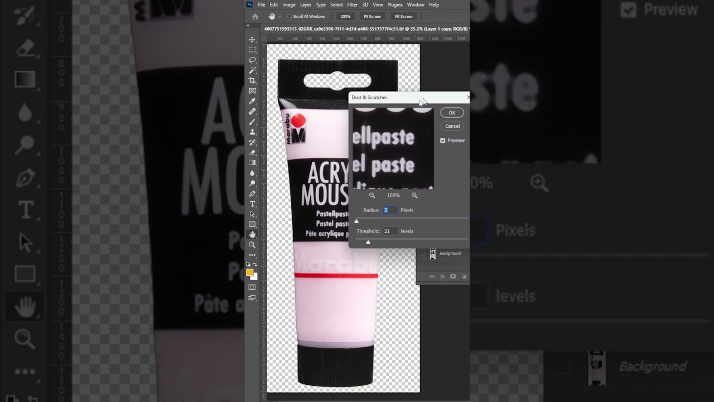Click the Threshold slider handle
The image size is (714, 402).
coord(368,242)
